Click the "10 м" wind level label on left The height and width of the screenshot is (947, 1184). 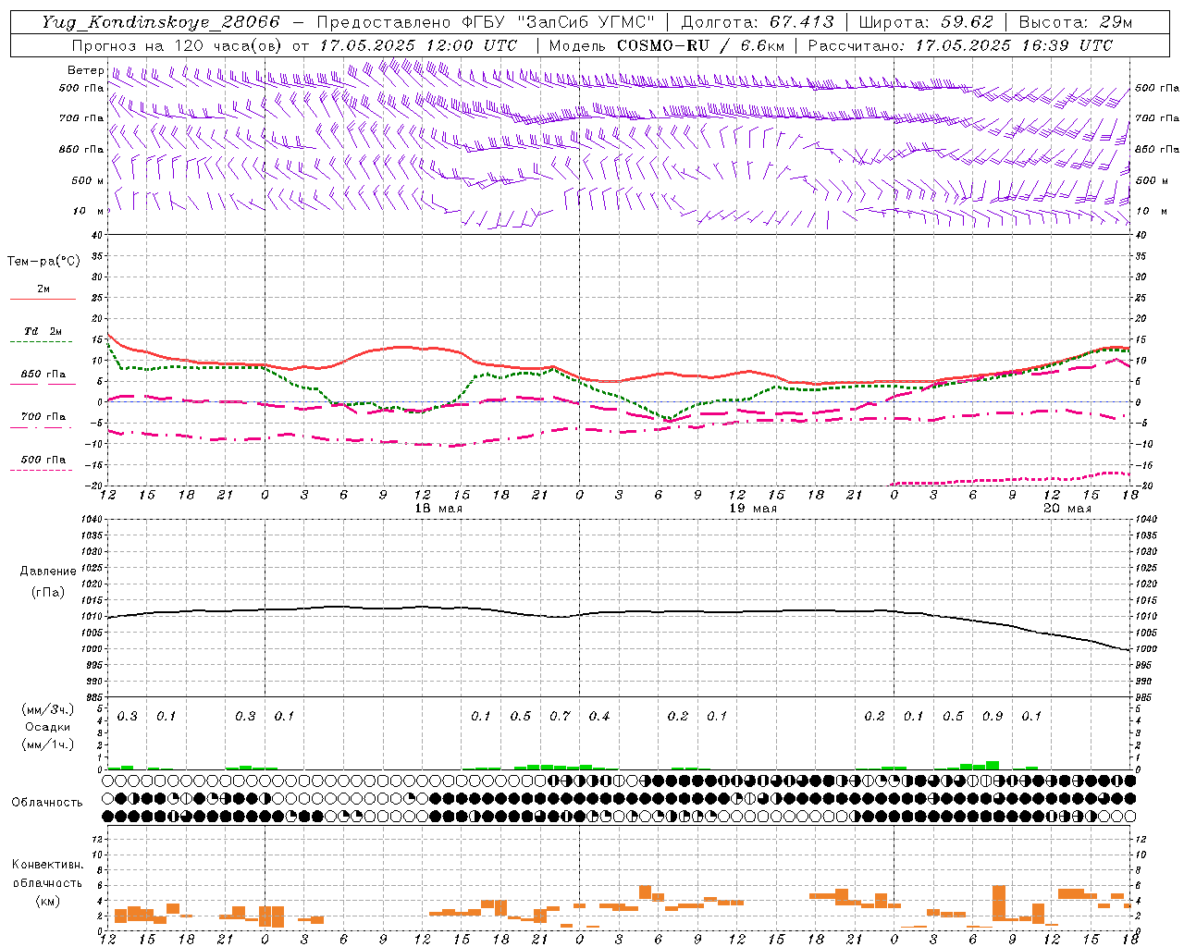[x=88, y=211]
